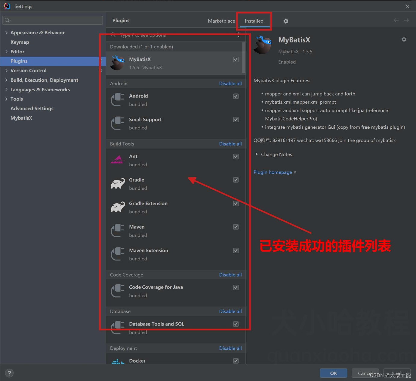
Task: Click the Code Coverage for Java icon
Action: click(x=117, y=291)
